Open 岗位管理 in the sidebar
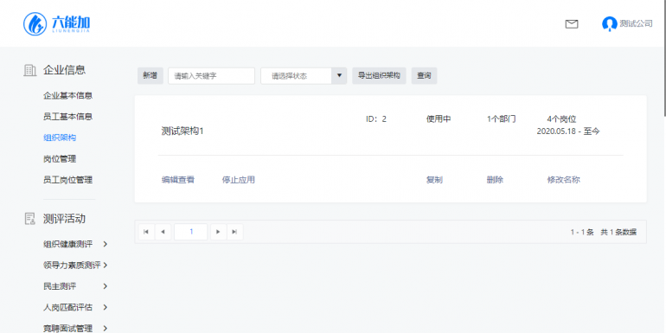666x333 pixels. coord(60,159)
